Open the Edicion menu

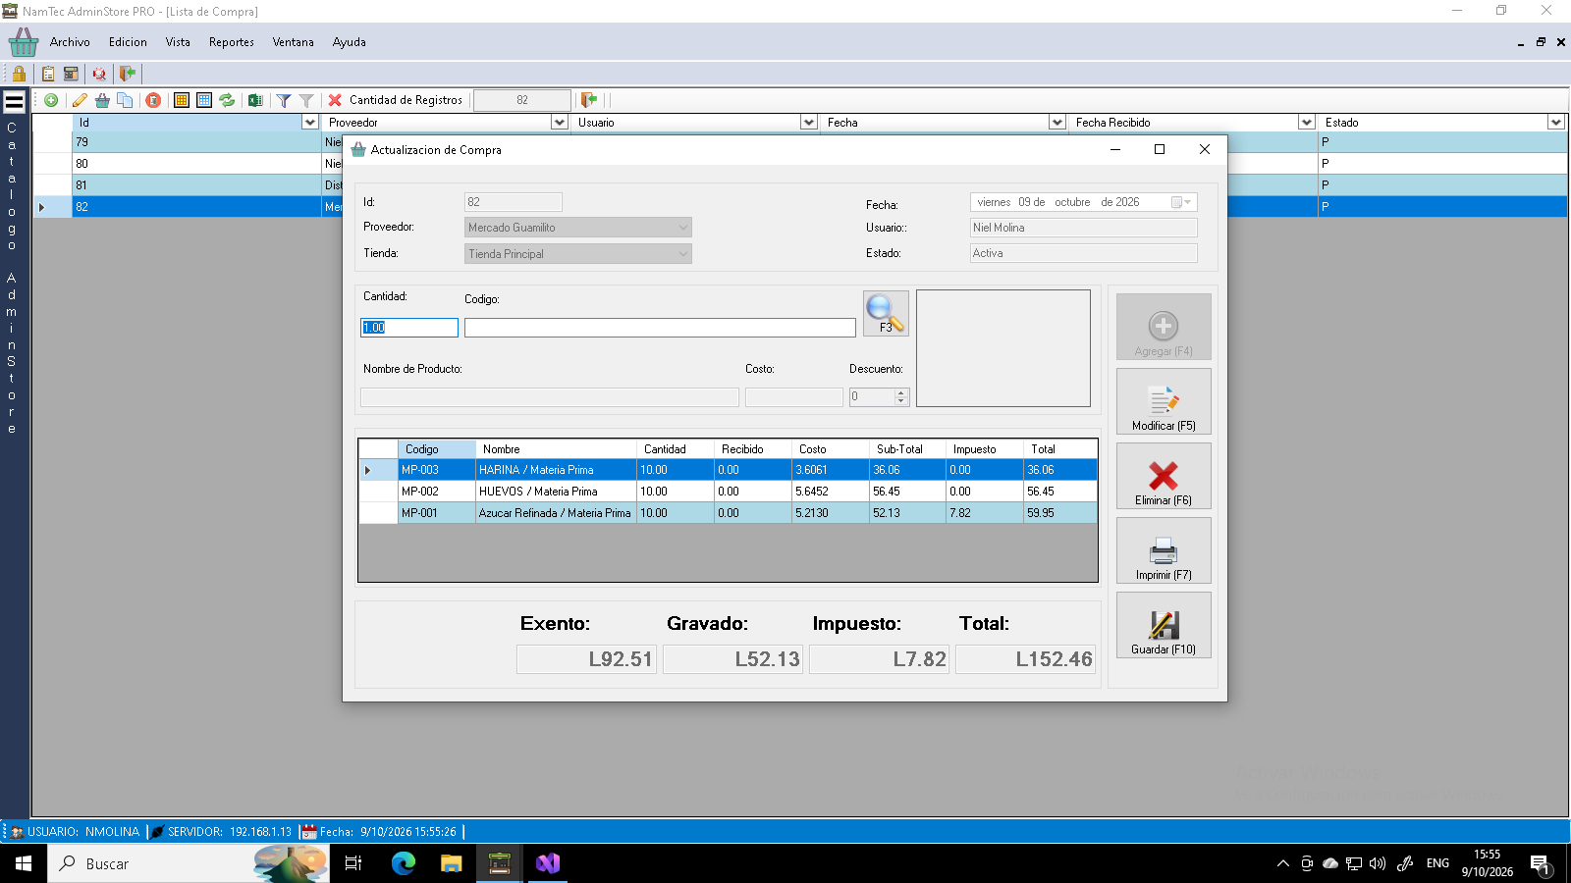point(128,42)
